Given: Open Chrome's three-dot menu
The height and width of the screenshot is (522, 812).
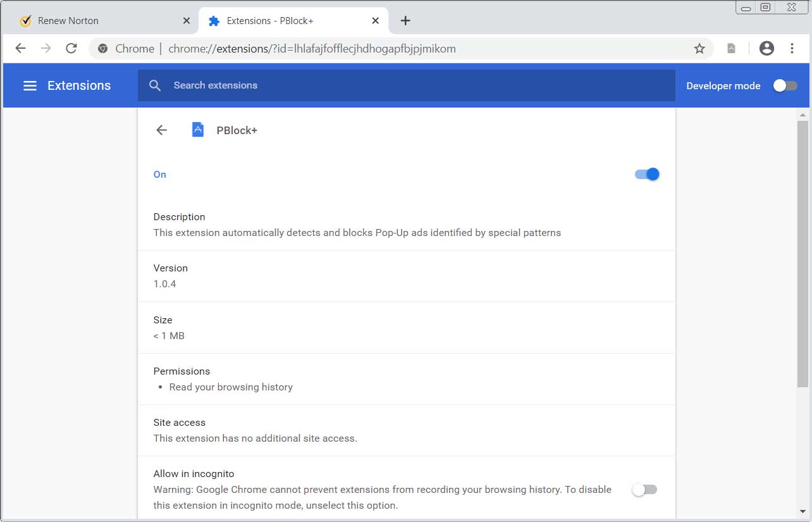Looking at the screenshot, I should click(792, 48).
